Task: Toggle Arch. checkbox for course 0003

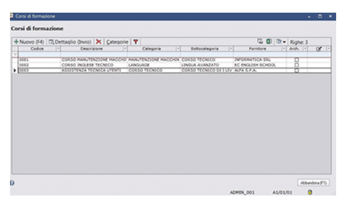Action: (297, 70)
